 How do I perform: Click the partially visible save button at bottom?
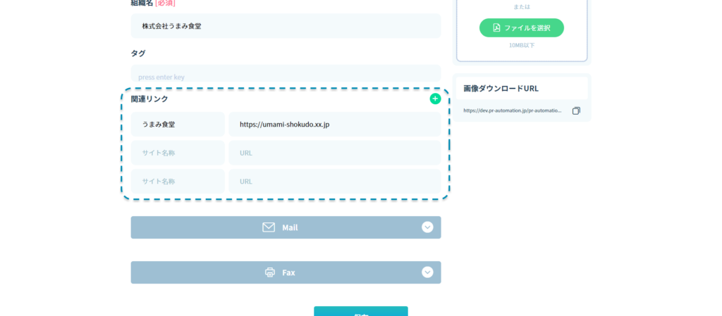tap(360, 312)
